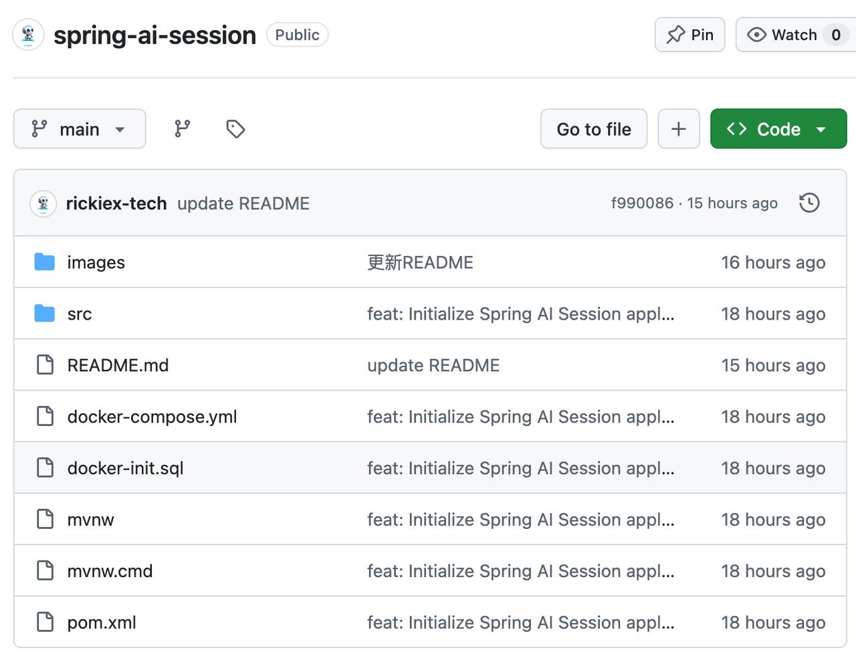
Task: Click '18 hours ago' in mvnw row
Action: click(x=773, y=520)
